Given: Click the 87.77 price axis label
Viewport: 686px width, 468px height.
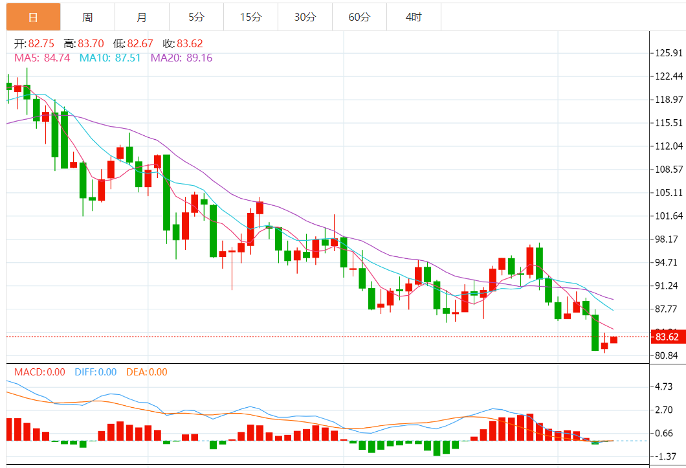Looking at the screenshot, I should [x=667, y=309].
